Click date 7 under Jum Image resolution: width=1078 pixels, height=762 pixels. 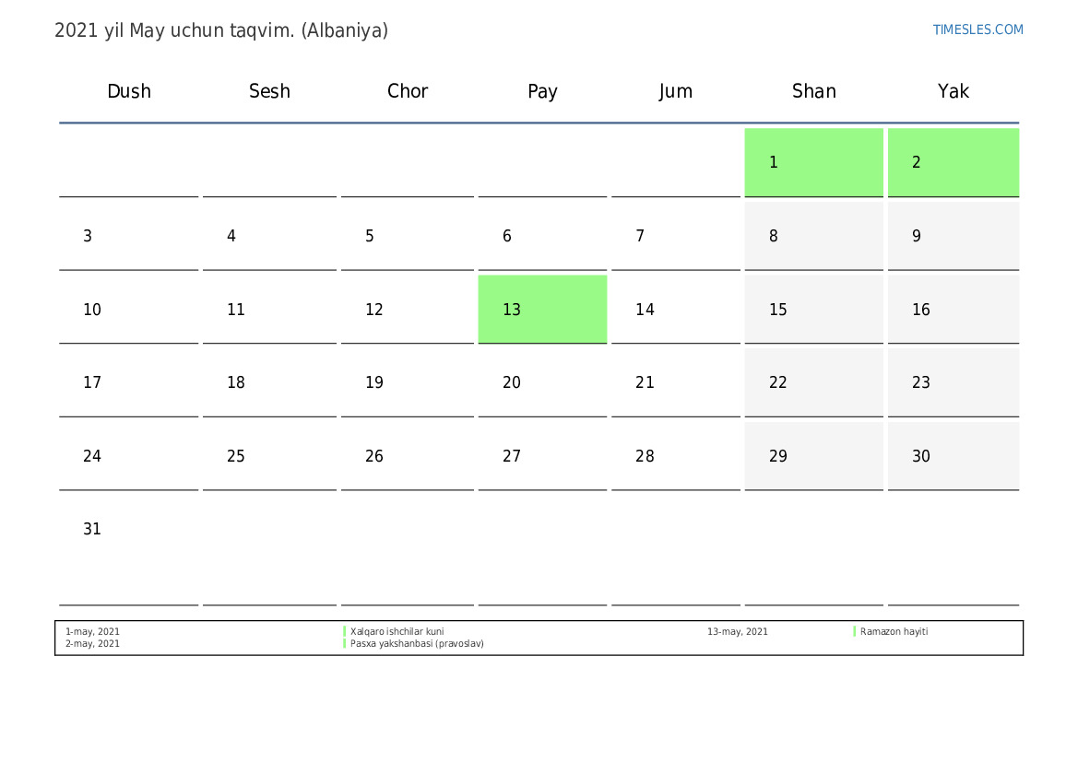[x=640, y=236]
